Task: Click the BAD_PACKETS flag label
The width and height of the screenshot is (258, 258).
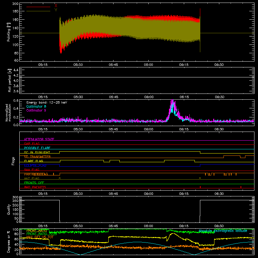Action: coord(35,187)
